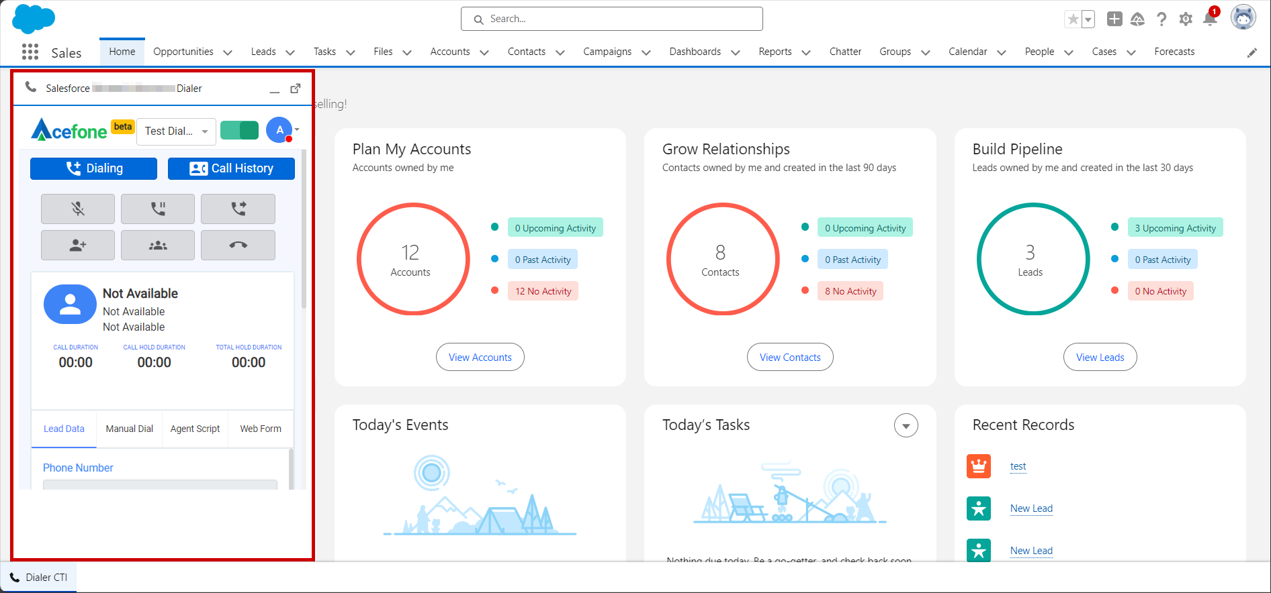Click the Call History button

231,168
